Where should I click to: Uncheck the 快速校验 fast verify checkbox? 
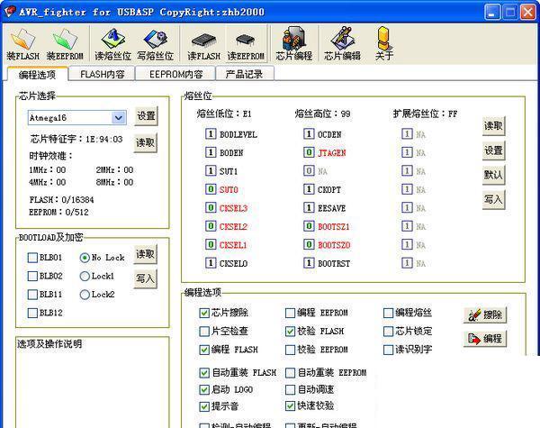click(291, 406)
